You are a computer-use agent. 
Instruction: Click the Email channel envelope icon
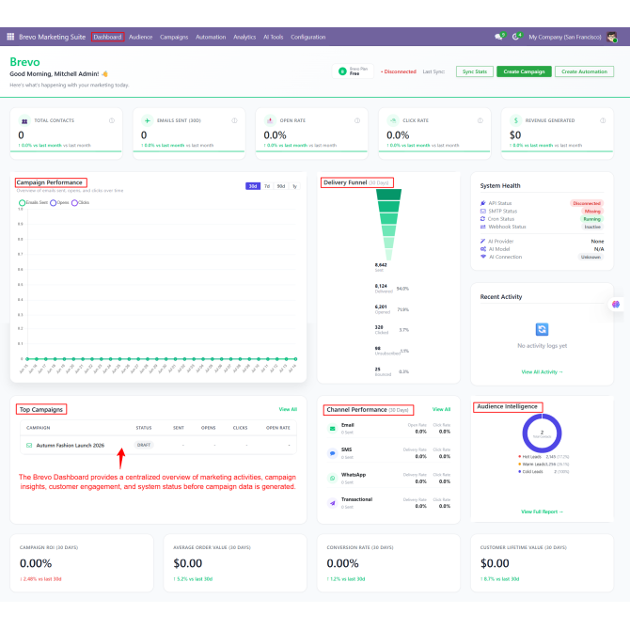332,428
